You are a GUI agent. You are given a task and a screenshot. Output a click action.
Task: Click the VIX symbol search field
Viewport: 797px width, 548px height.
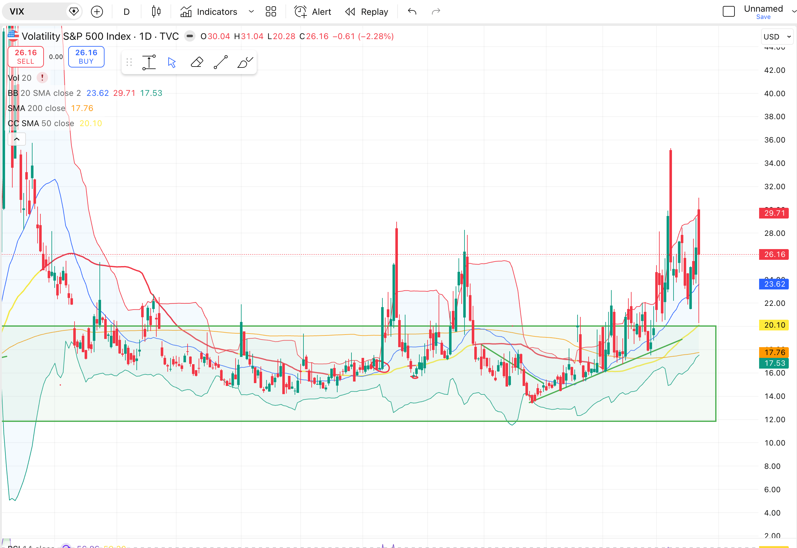point(34,12)
